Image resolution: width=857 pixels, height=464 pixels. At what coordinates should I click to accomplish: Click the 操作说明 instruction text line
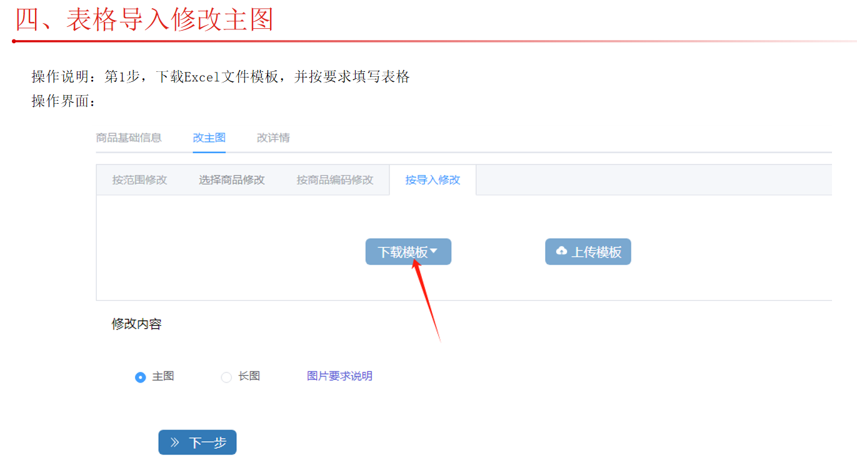click(x=220, y=76)
